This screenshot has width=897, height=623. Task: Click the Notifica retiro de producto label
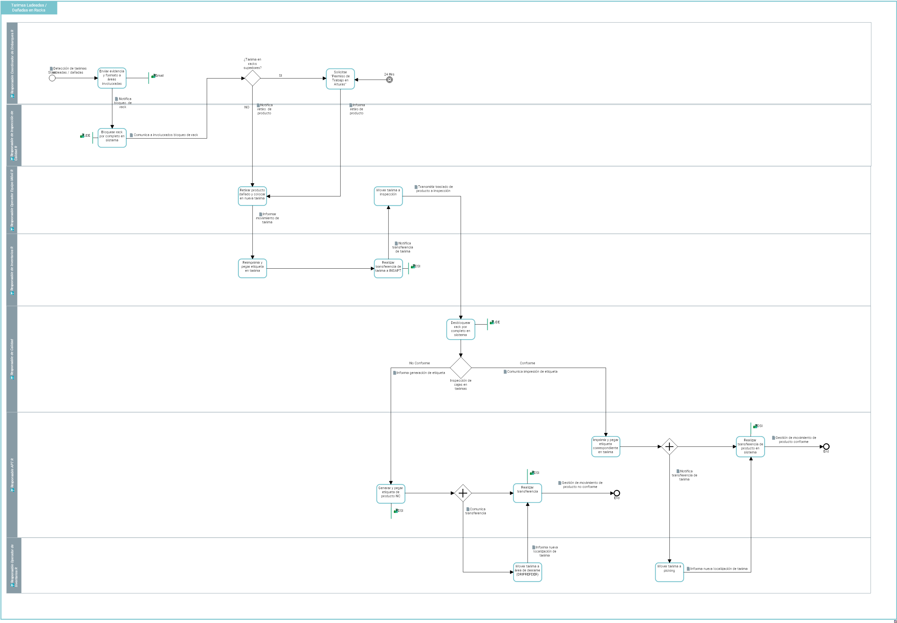pyautogui.click(x=265, y=109)
